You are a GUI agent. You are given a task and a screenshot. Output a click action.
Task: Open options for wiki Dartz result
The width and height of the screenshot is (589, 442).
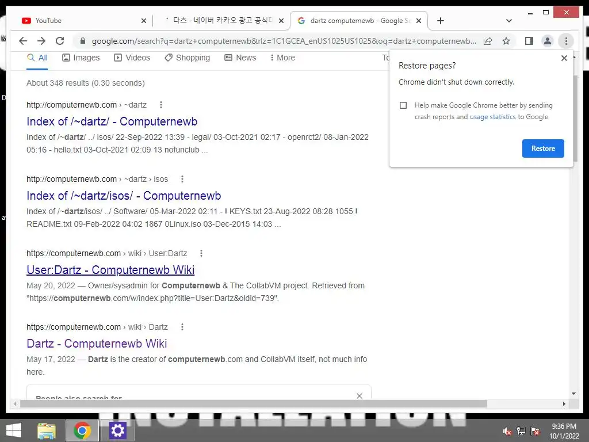tap(182, 327)
